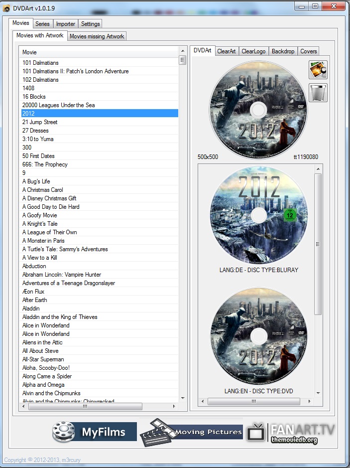Click the Moving Pictures logo
The image size is (350, 468).
pos(191,432)
